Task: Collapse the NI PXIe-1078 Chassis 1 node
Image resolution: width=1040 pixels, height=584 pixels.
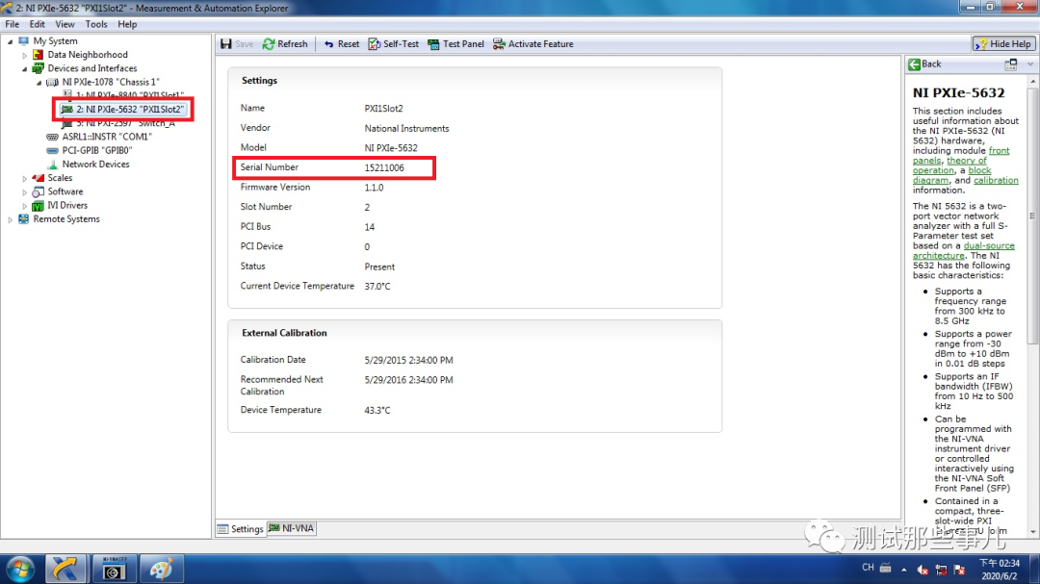Action: point(39,82)
